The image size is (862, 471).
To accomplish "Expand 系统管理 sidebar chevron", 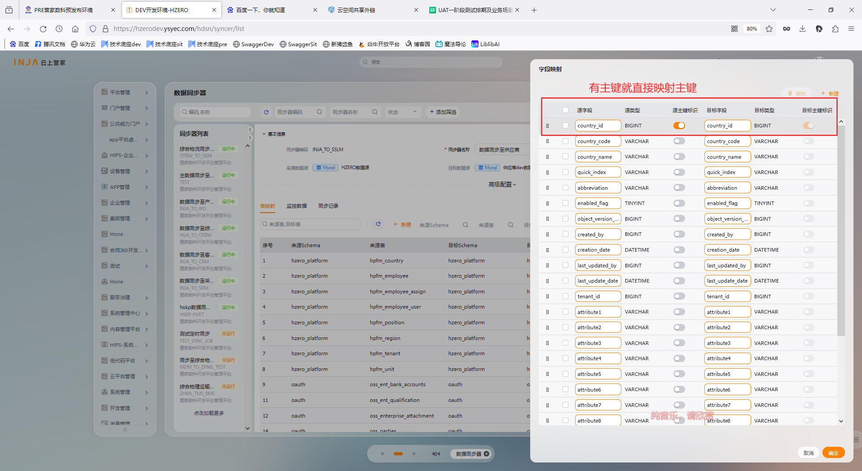I will 147,392.
